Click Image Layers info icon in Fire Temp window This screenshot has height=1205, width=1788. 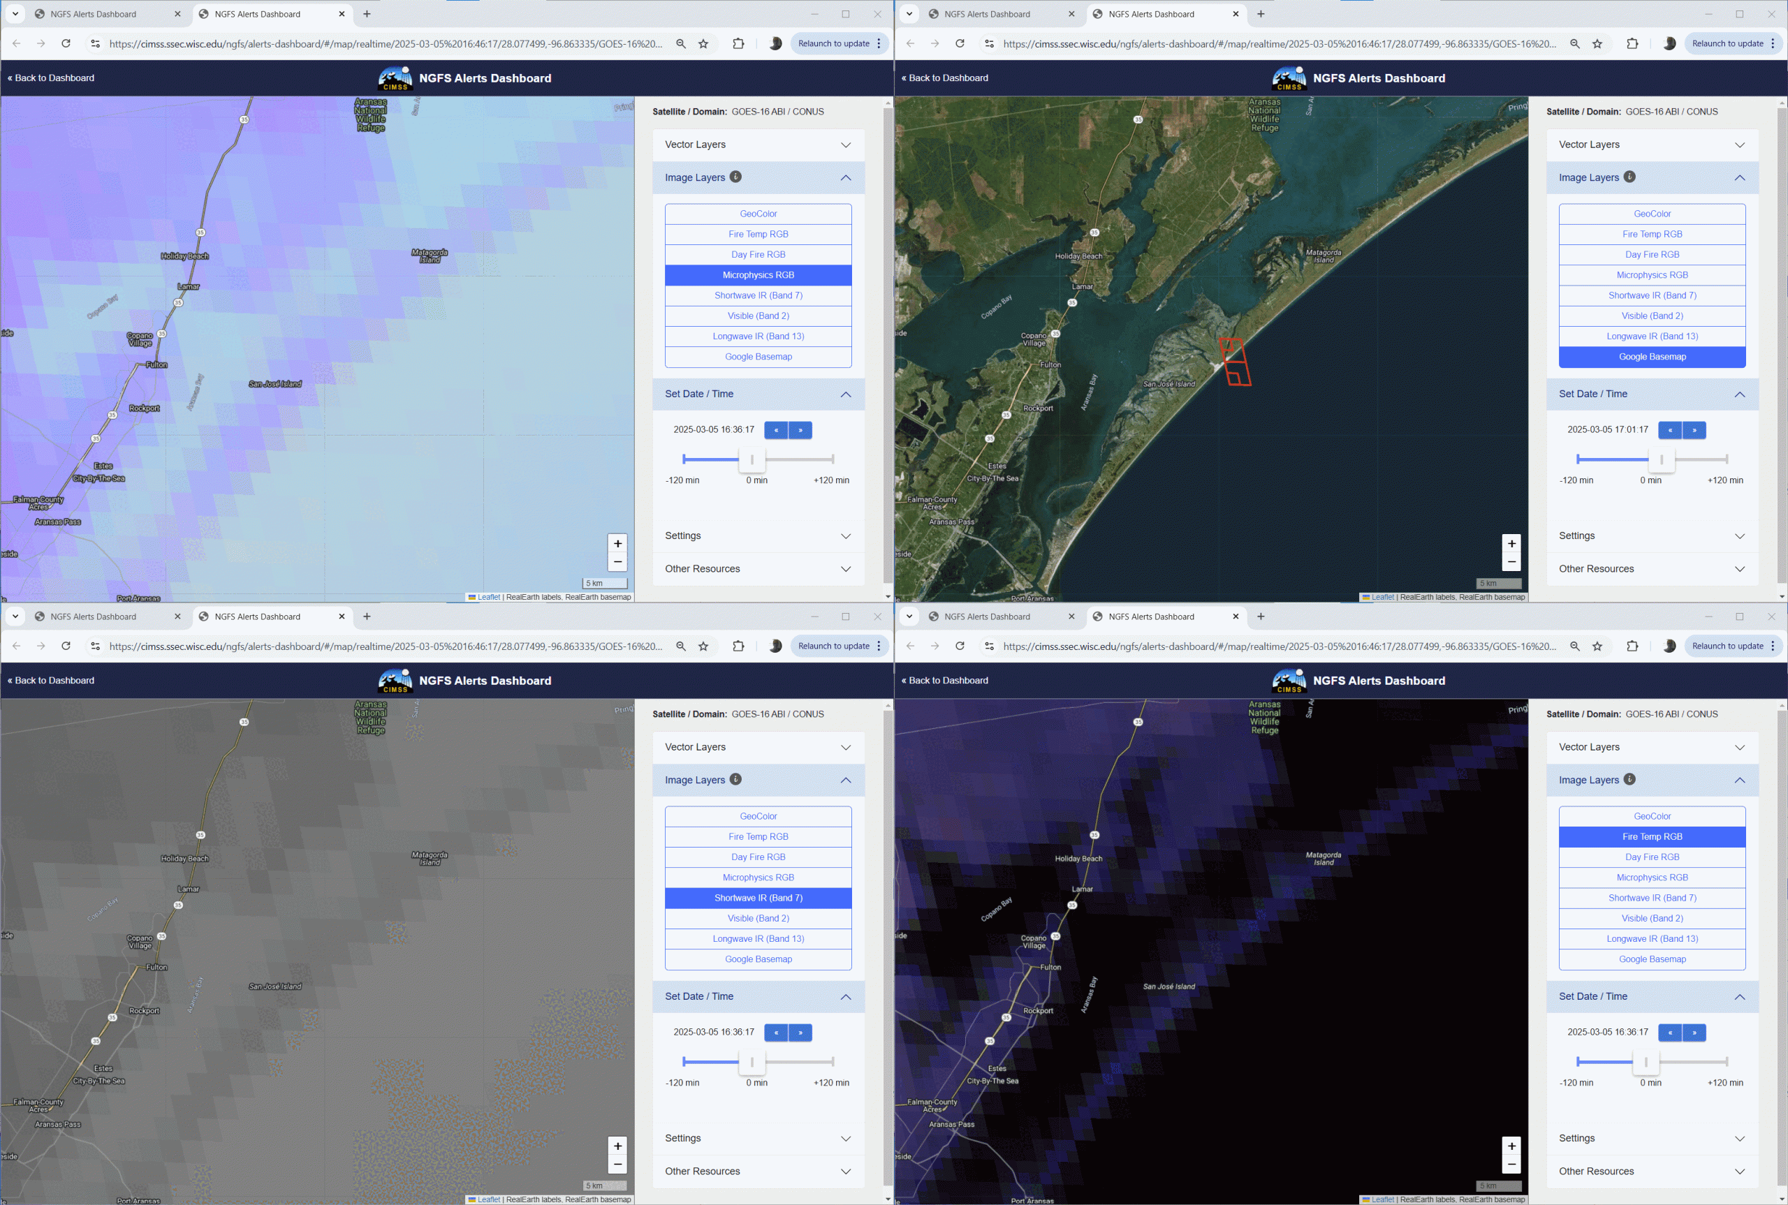(x=1629, y=779)
